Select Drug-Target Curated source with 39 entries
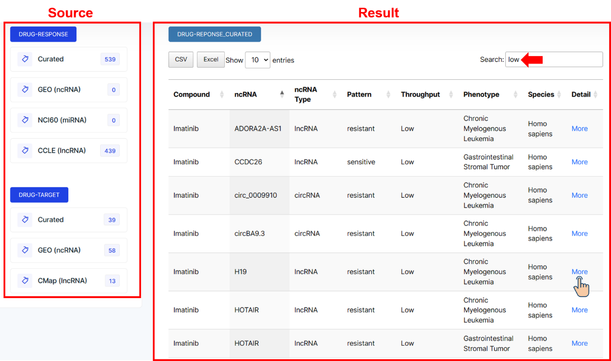 (69, 220)
